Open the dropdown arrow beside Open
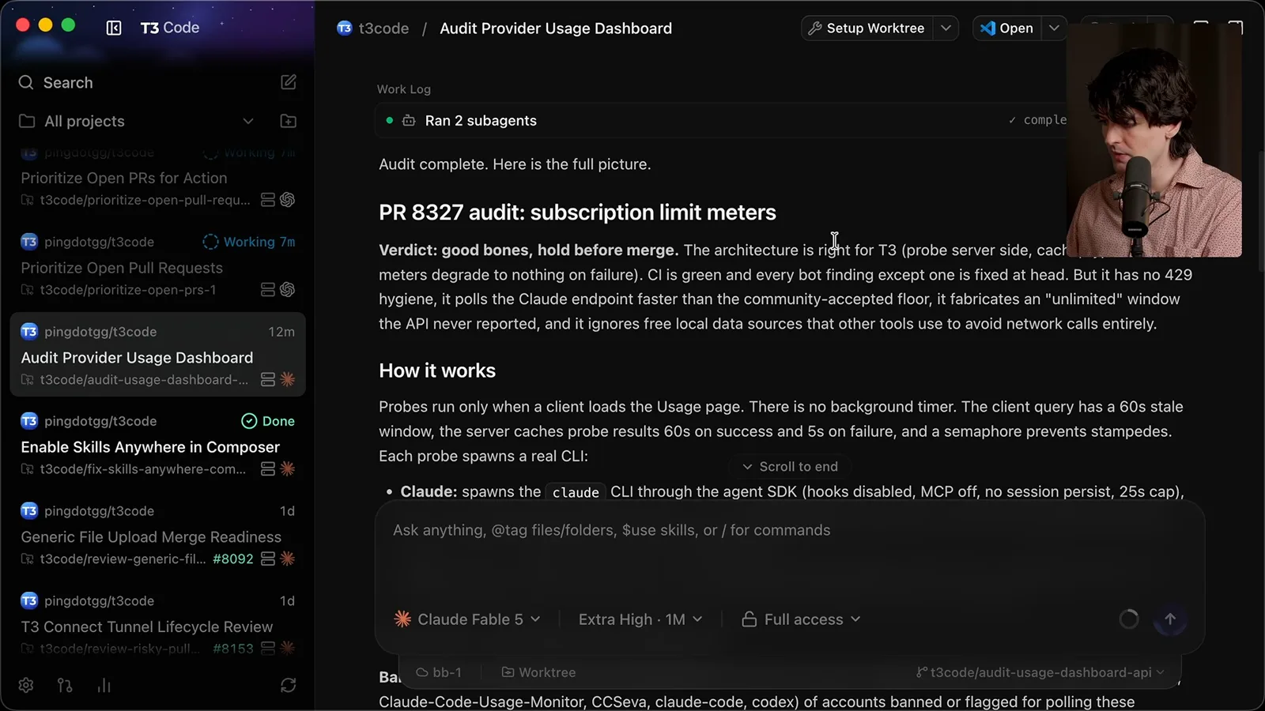1265x711 pixels. [x=1054, y=28]
